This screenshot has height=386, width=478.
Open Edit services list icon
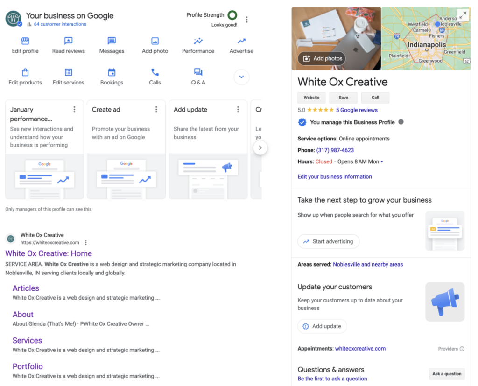(x=68, y=72)
